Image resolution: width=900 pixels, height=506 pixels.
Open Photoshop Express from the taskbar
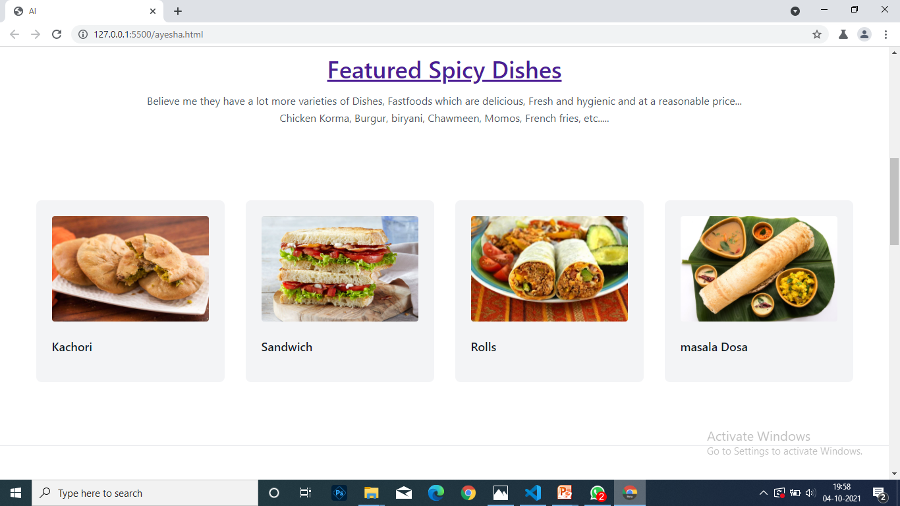point(339,493)
